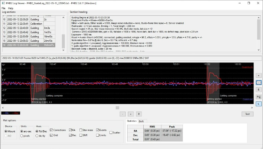Click the vertical zoom in plus button
Image resolution: width=263 pixels, height=149 pixels.
[x=258, y=75]
